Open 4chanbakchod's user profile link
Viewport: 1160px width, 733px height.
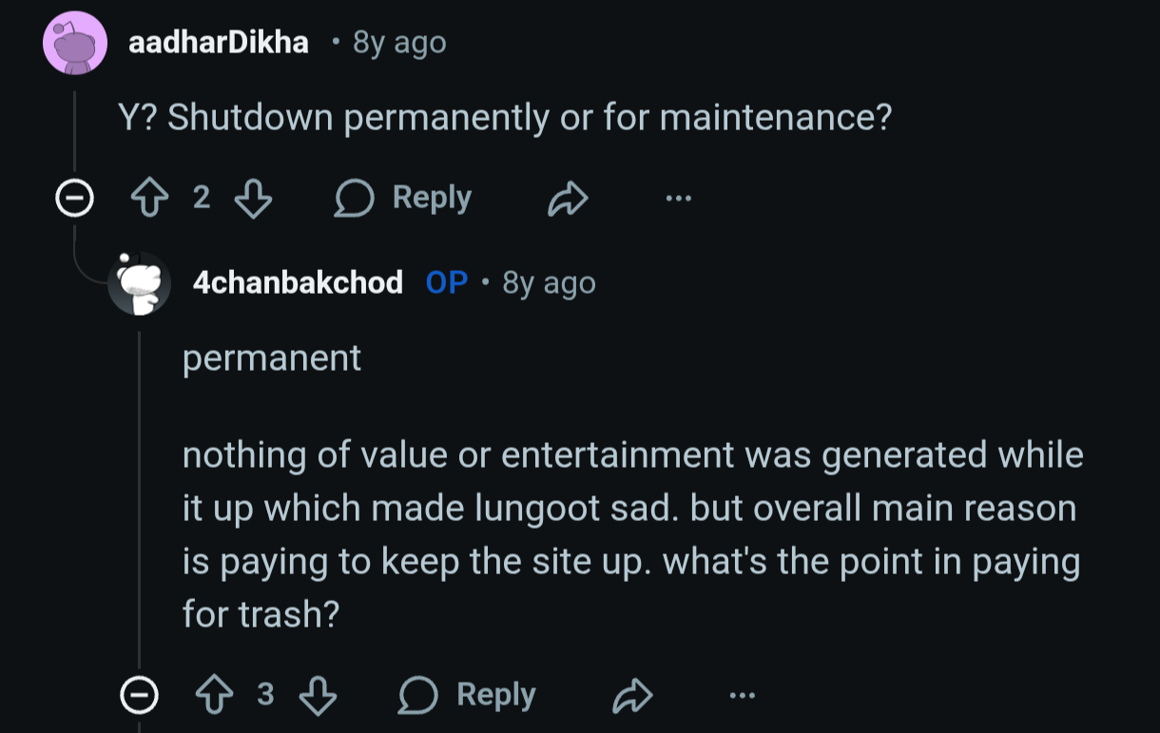[x=298, y=282]
